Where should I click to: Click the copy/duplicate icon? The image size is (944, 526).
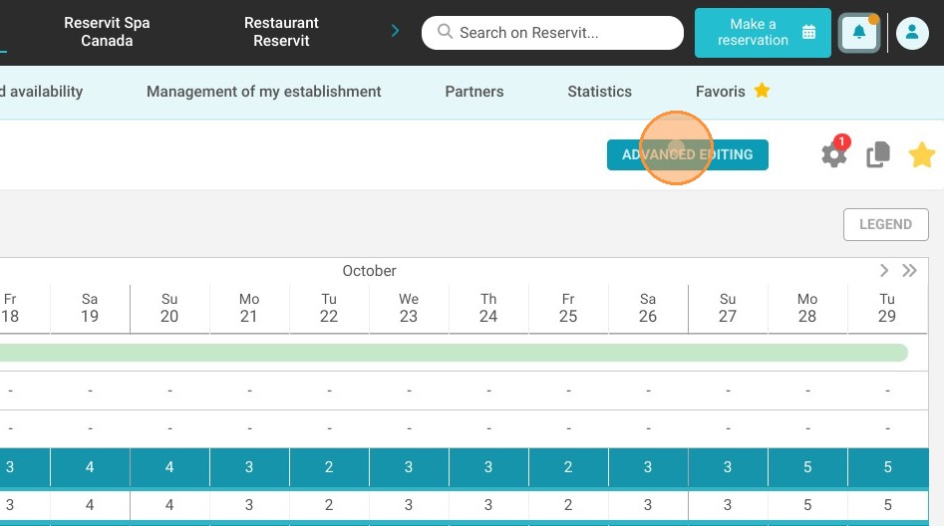(878, 154)
